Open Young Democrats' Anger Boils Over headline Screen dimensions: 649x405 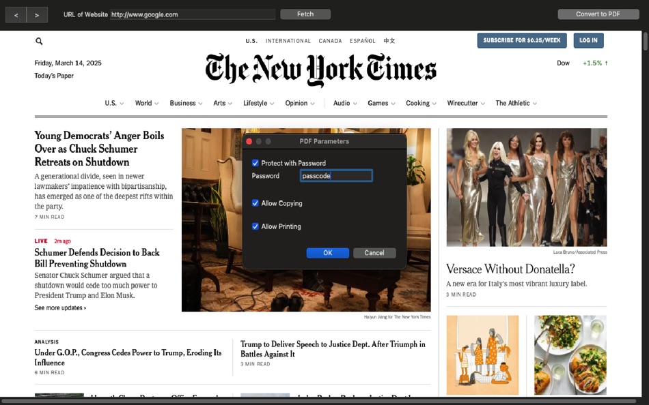pos(99,149)
